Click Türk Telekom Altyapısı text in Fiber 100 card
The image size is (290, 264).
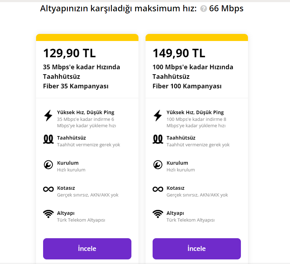(190, 220)
